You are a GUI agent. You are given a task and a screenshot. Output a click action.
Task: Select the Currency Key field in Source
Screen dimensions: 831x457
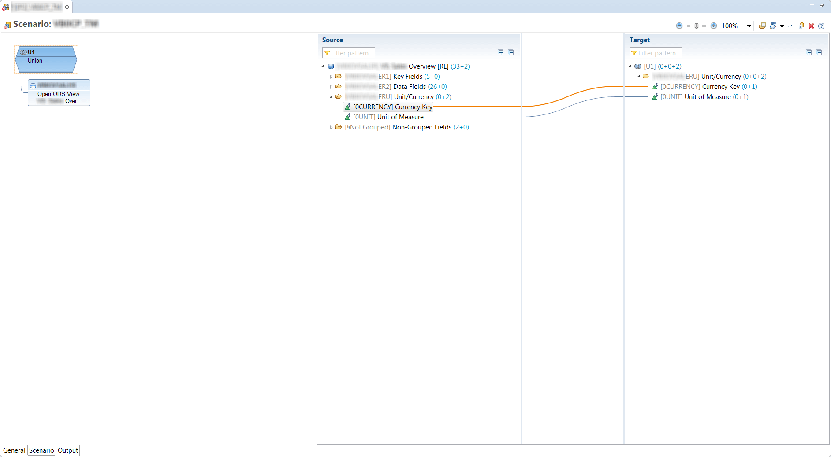pos(392,107)
